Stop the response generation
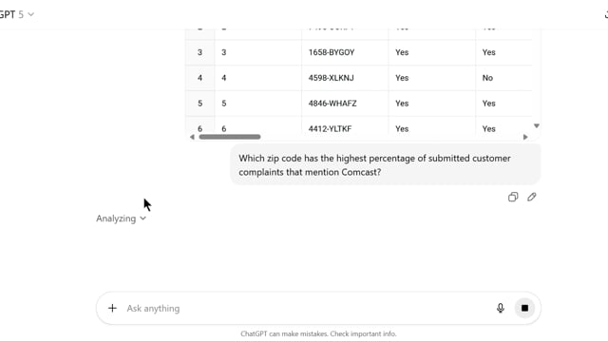Image resolution: width=608 pixels, height=342 pixels. [524, 308]
